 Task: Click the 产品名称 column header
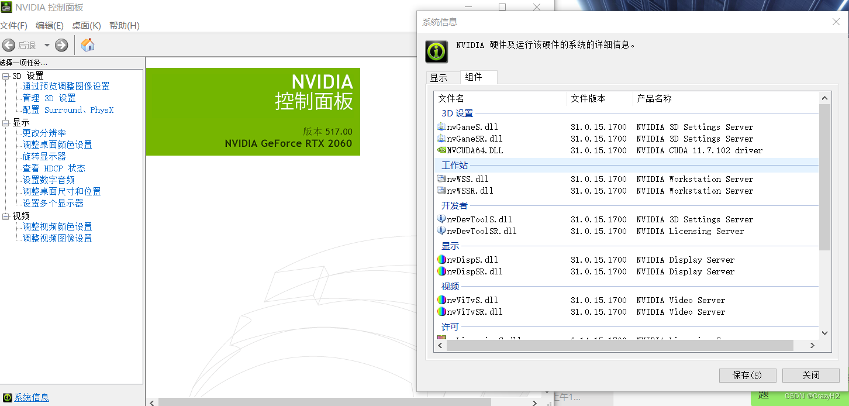[x=726, y=99]
